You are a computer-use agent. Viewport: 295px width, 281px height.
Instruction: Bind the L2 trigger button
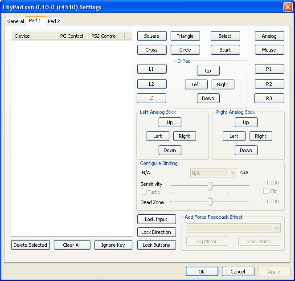click(152, 84)
